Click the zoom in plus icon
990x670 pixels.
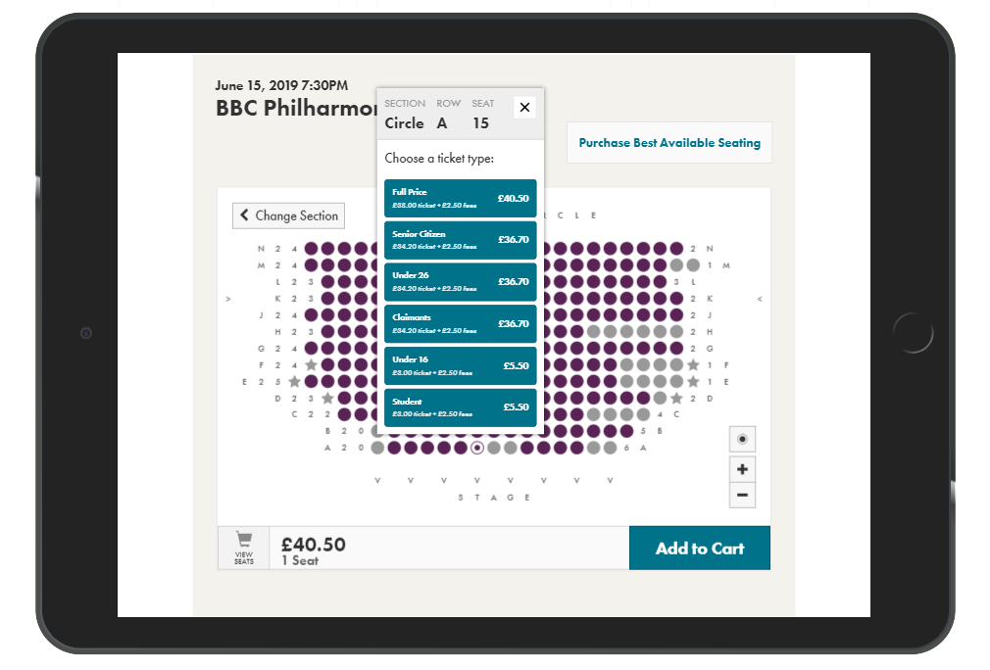click(x=742, y=469)
